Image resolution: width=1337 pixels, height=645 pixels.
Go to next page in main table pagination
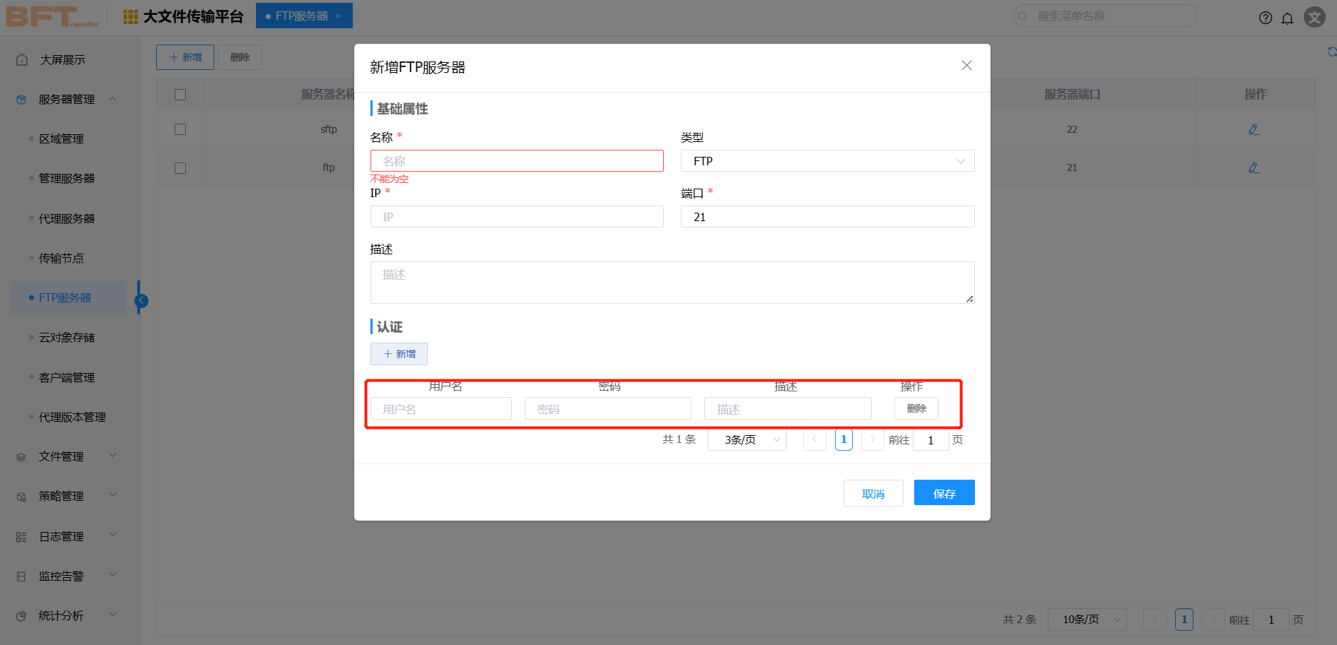(1213, 620)
